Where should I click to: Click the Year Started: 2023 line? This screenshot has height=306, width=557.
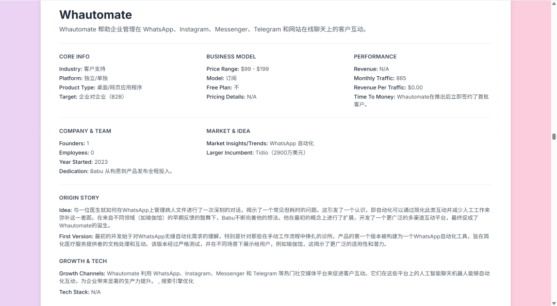point(83,162)
